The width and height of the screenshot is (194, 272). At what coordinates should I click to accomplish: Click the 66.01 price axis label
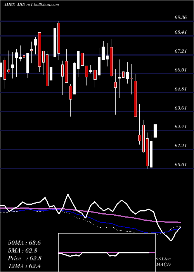[x=181, y=70]
